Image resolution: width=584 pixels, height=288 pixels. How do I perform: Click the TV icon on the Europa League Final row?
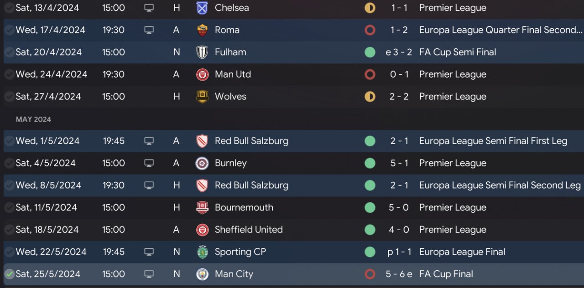pyautogui.click(x=149, y=252)
